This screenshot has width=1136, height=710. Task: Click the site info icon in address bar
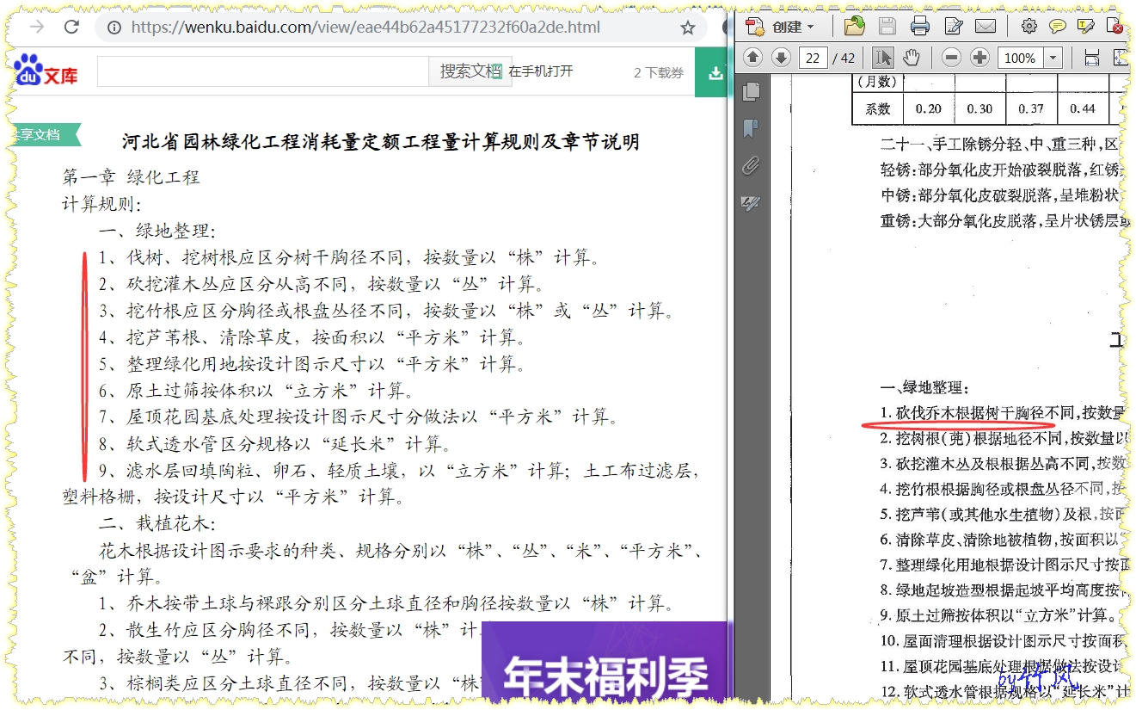[x=114, y=28]
